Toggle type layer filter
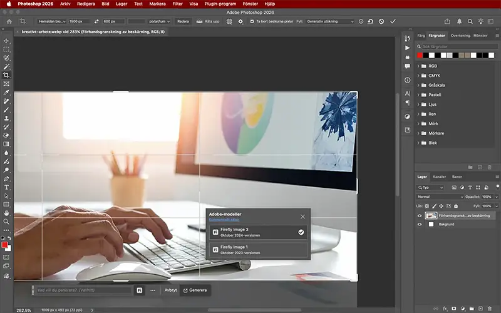Image resolution: width=501 pixels, height=313 pixels. (470, 188)
